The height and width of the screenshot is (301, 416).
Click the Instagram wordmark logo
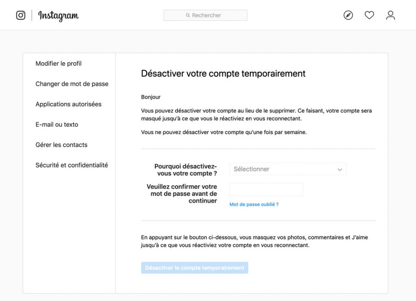[58, 16]
